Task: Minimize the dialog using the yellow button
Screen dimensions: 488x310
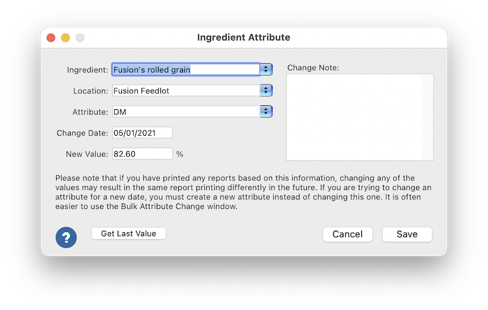Action: tap(65, 38)
